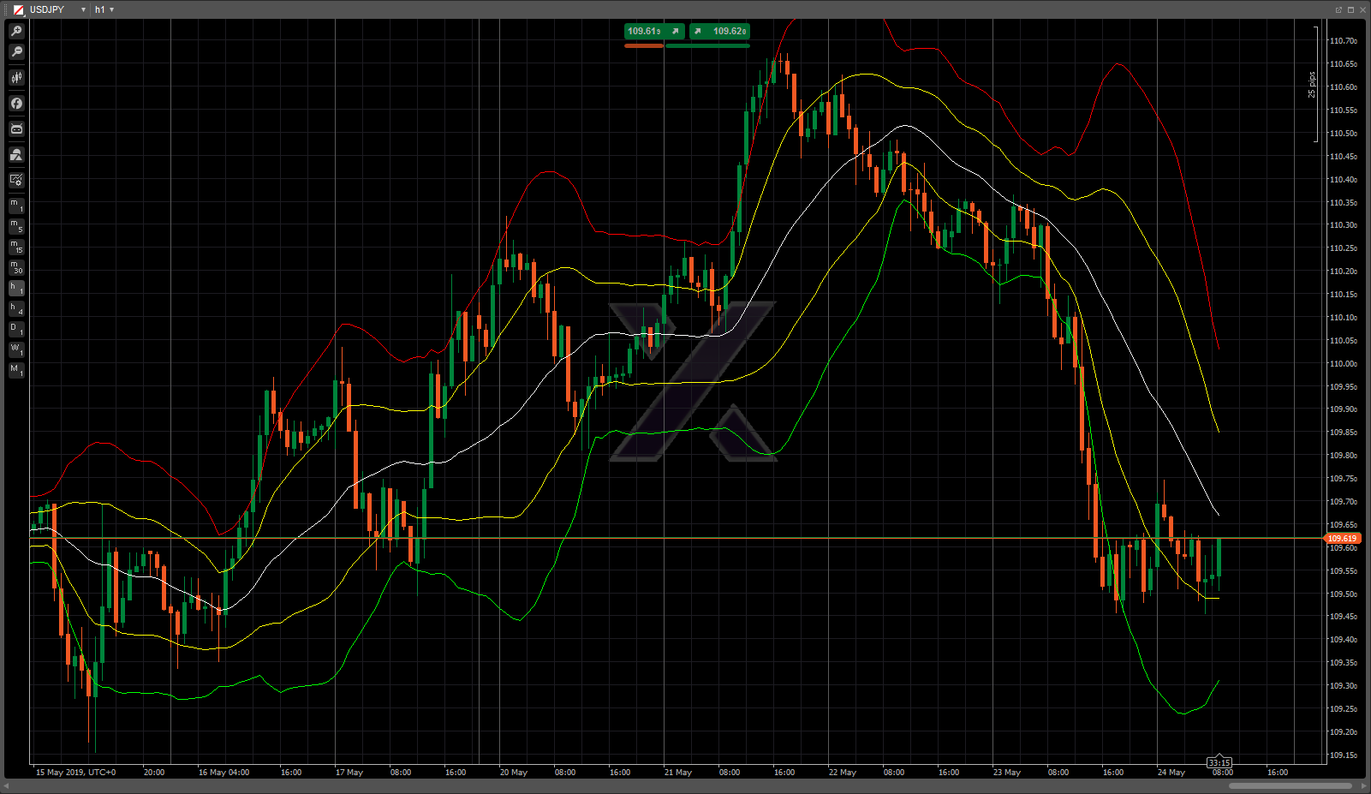Click the zoom out magnifier icon
Screen dimensions: 1371x794
[16, 52]
